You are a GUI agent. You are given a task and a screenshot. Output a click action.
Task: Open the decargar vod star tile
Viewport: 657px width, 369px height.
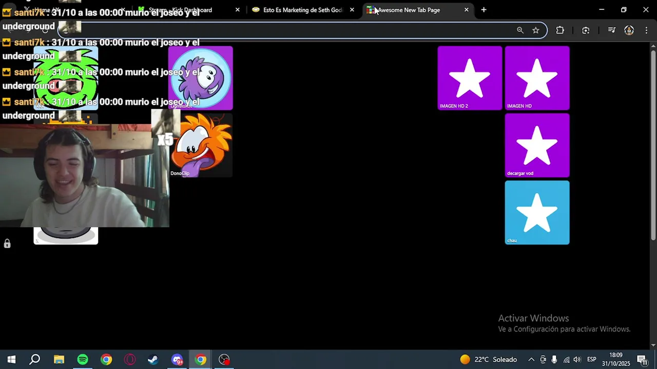click(537, 145)
